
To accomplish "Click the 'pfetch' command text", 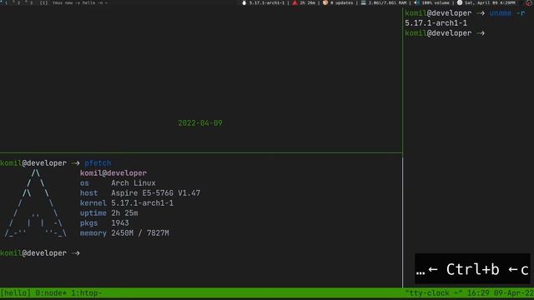I will (98, 163).
